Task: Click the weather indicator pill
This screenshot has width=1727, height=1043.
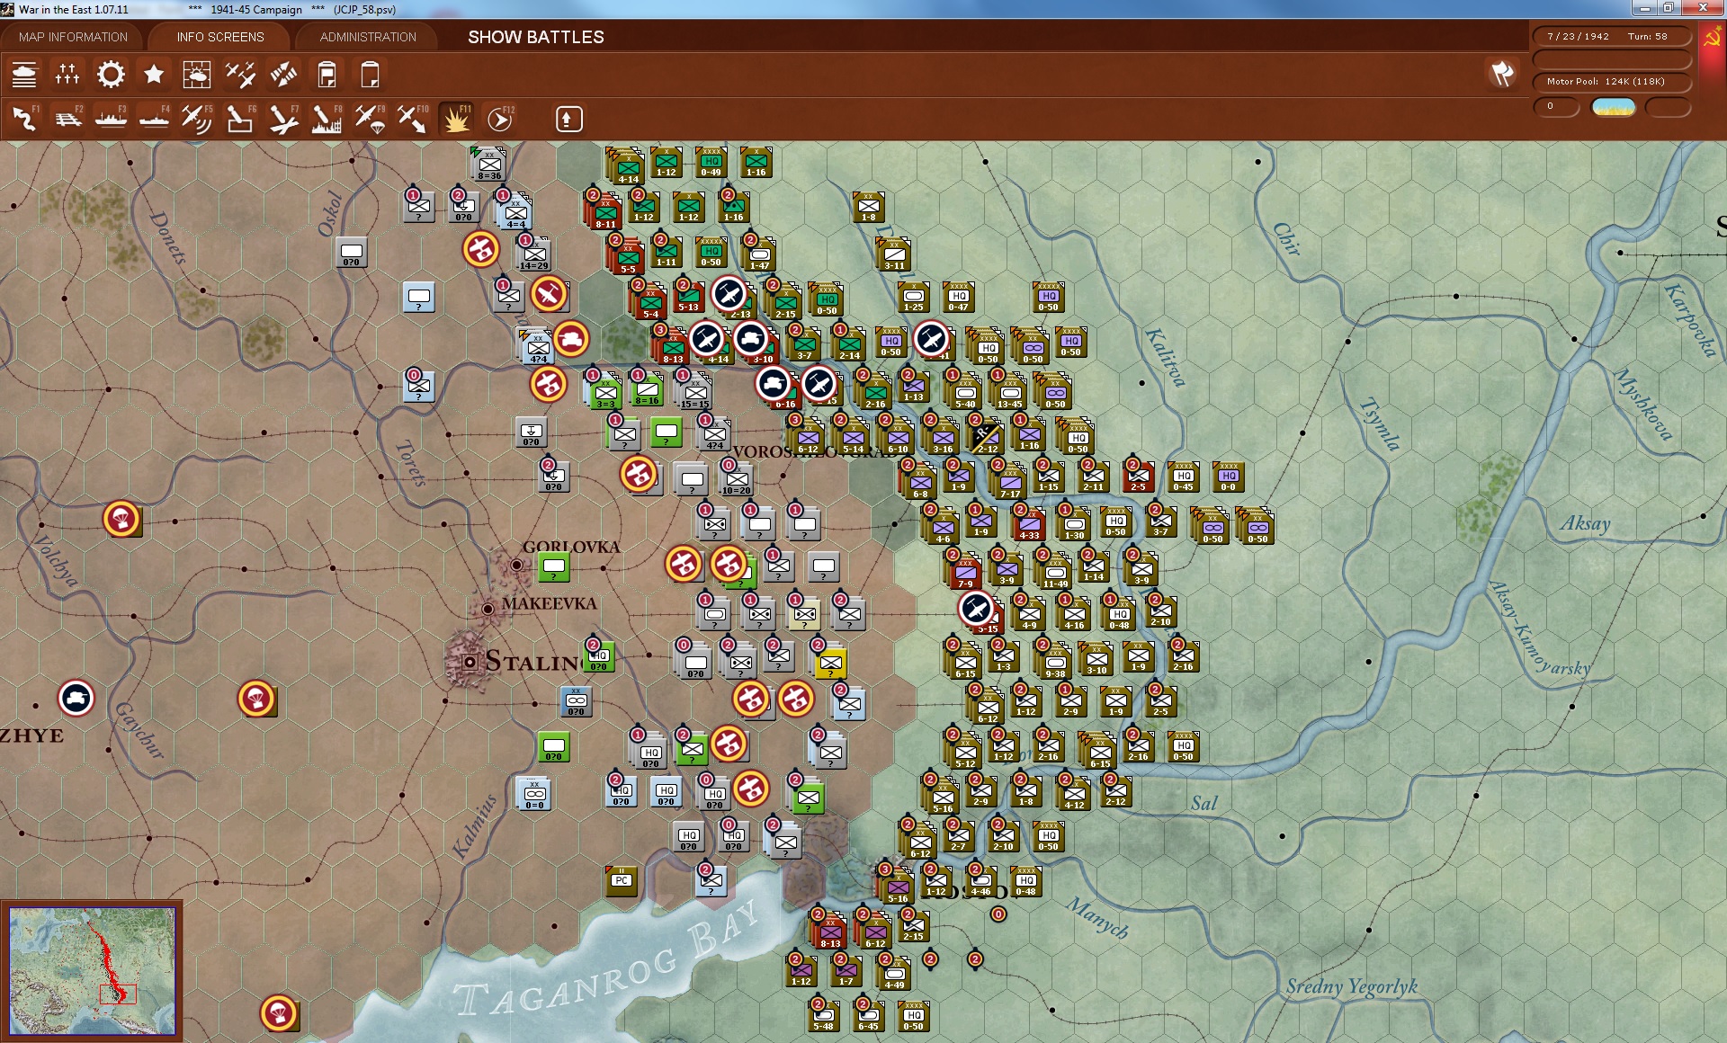Action: (1614, 107)
